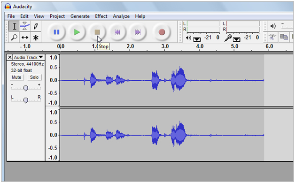The width and height of the screenshot is (295, 183).
Task: Start recording with the Record button
Action: tap(162, 32)
